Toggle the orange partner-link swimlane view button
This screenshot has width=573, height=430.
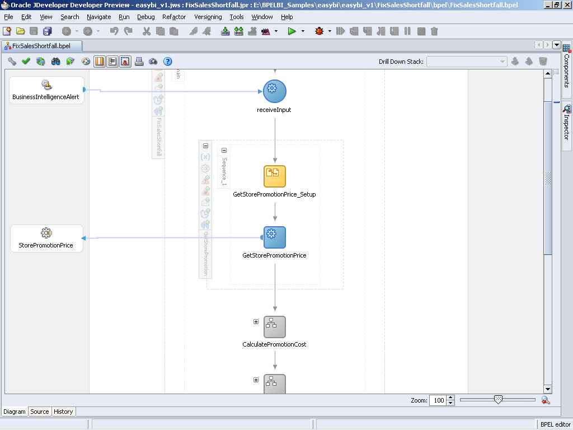click(99, 62)
